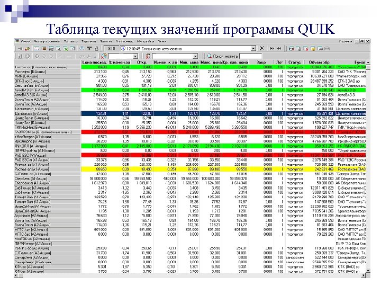Screen dimensions: 381x286
Task: Click the X icon after status dropdown
Action: (262, 48)
